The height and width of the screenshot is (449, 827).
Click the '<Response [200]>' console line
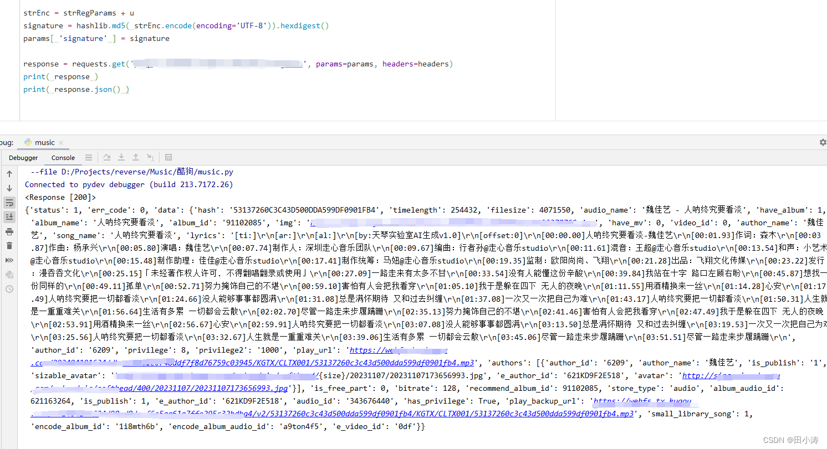point(60,197)
